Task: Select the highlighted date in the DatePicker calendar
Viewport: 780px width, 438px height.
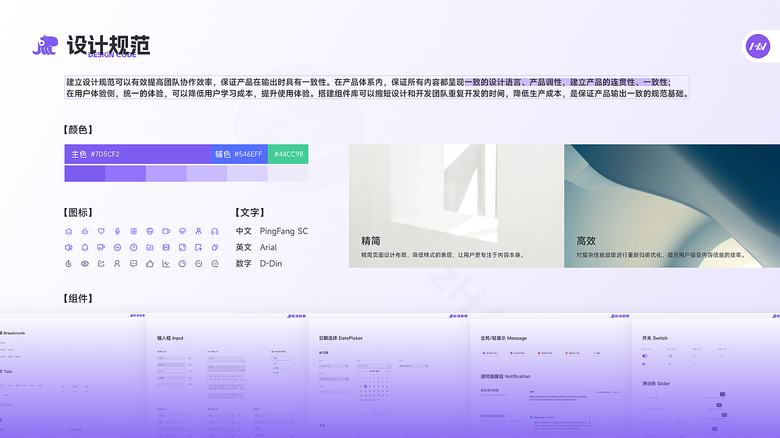Action: pos(366,386)
